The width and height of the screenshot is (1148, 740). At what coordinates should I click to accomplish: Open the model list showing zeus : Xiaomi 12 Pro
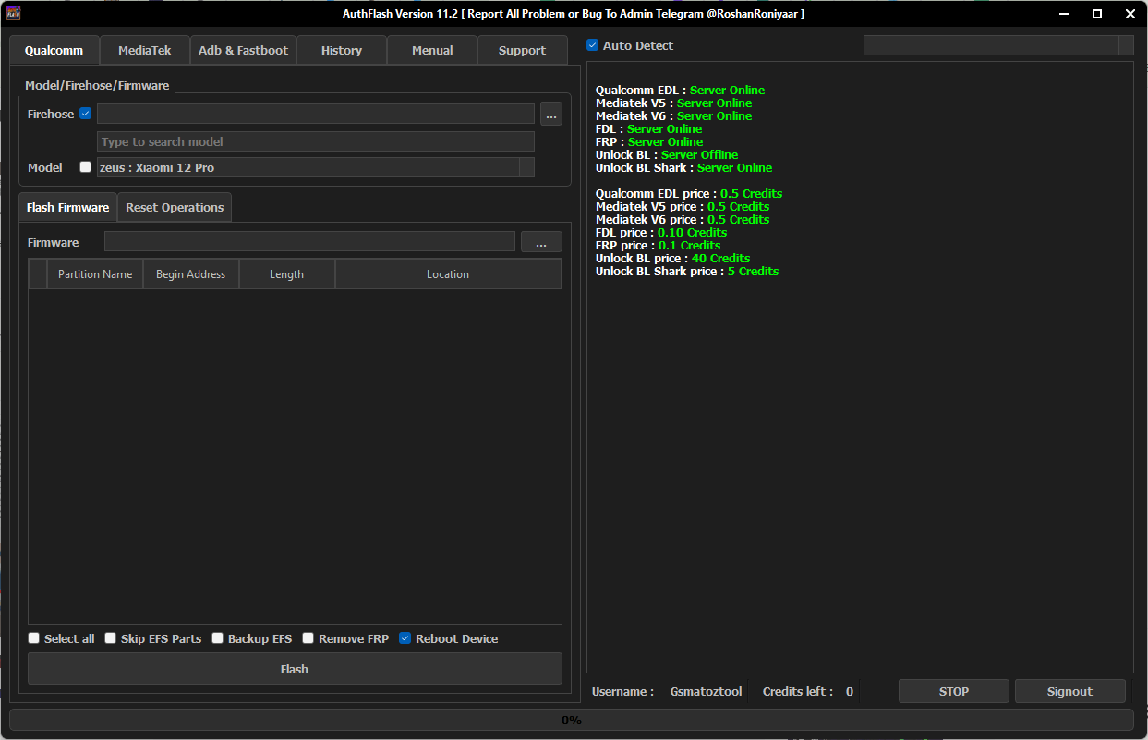314,167
